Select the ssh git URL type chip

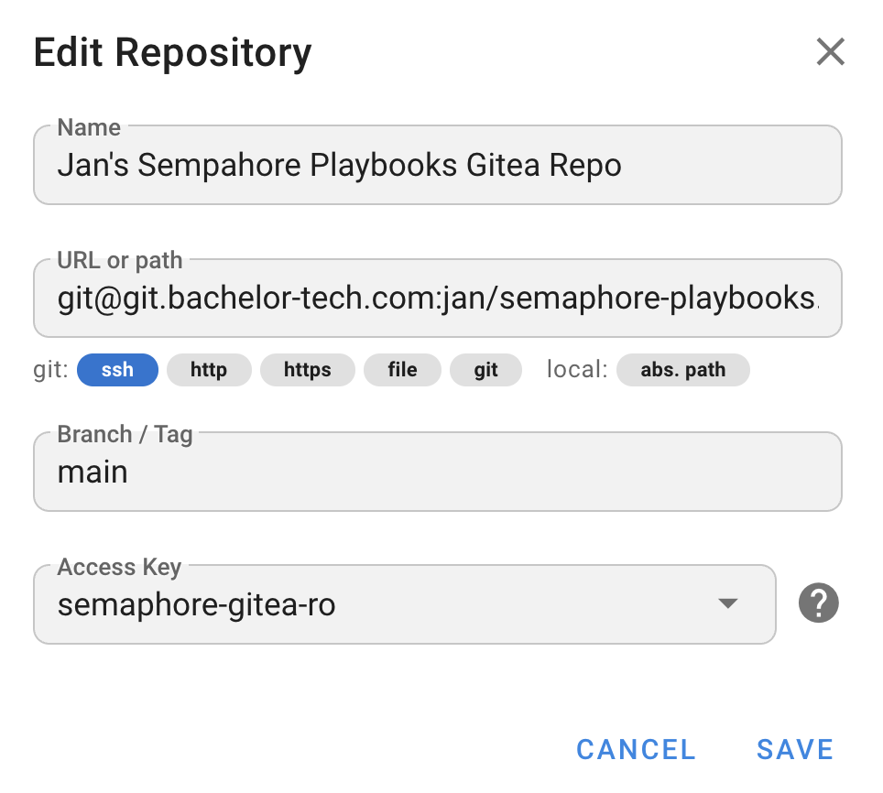[x=117, y=370]
